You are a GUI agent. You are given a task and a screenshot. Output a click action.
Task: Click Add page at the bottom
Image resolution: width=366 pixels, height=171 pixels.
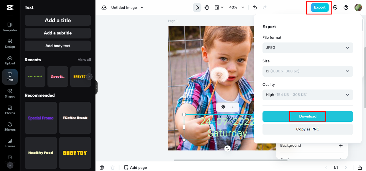point(136,168)
